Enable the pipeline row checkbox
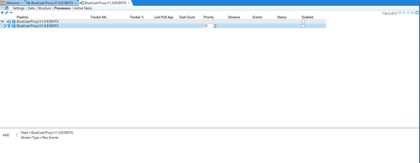Viewport: 420px width, 163px height. pos(303,22)
